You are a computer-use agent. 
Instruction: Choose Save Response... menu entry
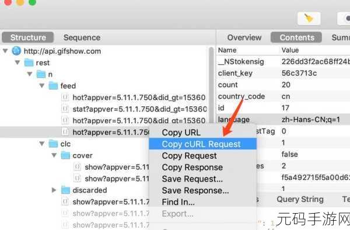coord(202,190)
